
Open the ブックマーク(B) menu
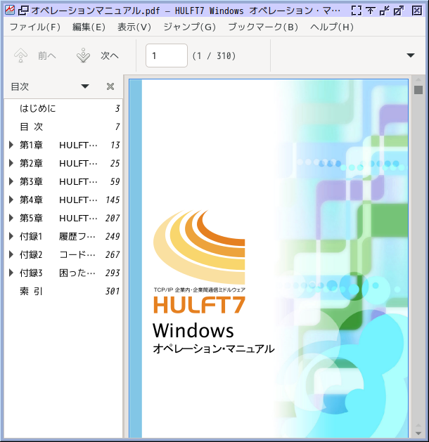[x=263, y=27]
